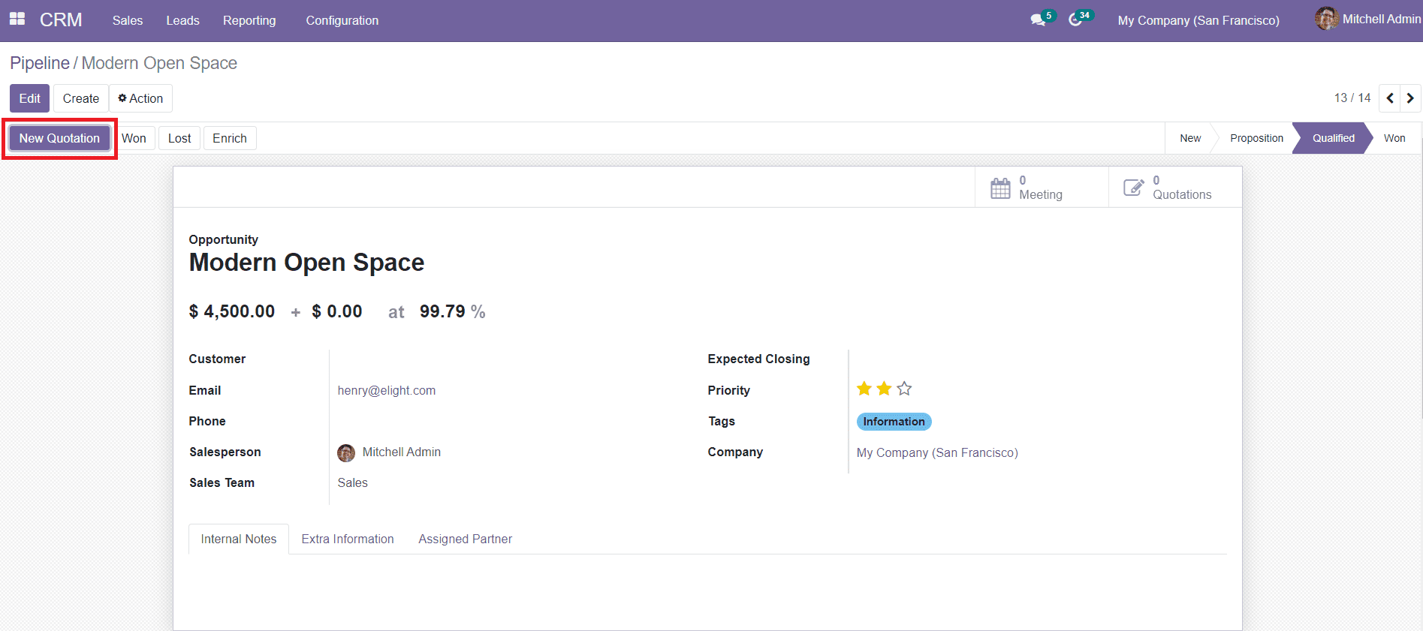The width and height of the screenshot is (1423, 631).
Task: Set priority to one star
Action: [864, 389]
